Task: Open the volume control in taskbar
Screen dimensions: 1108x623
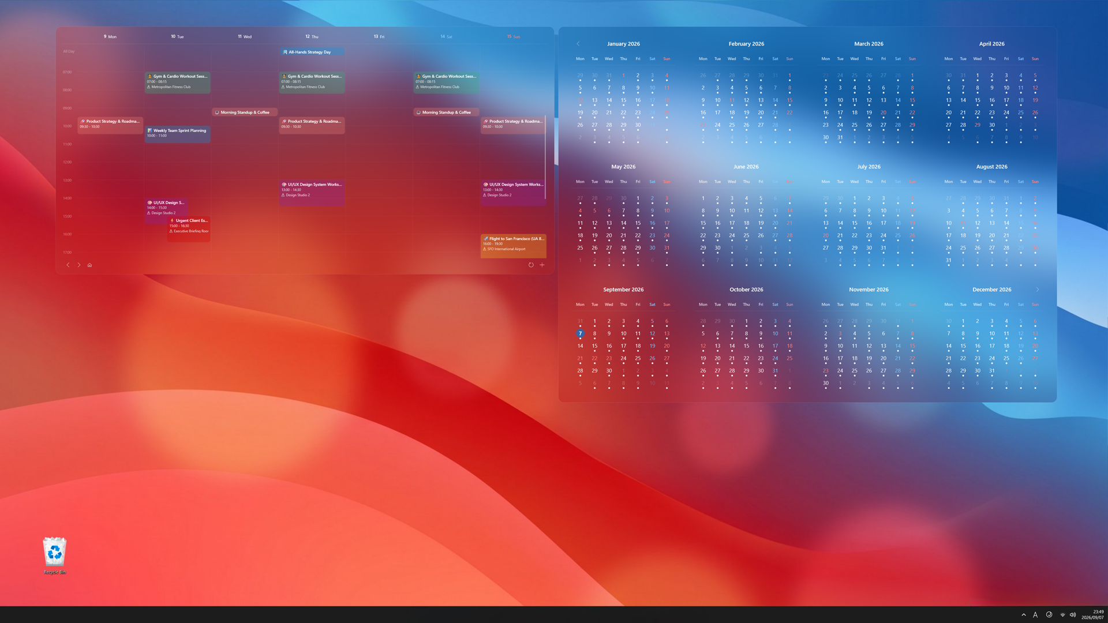Action: [1073, 615]
